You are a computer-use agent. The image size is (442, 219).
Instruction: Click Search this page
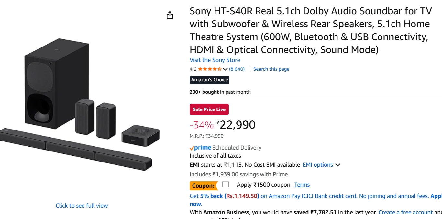[x=271, y=69]
